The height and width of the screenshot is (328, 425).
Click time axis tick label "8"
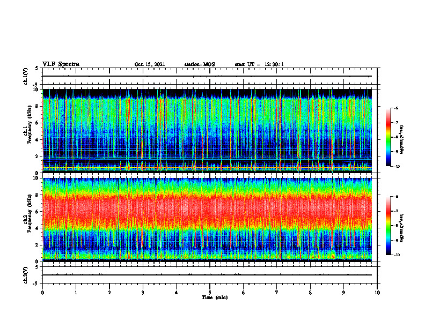click(x=310, y=293)
